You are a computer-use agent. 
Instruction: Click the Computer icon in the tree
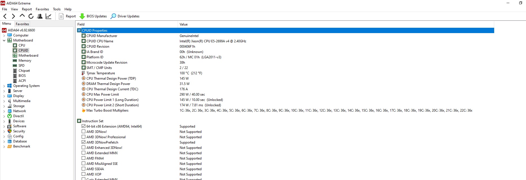(10, 35)
